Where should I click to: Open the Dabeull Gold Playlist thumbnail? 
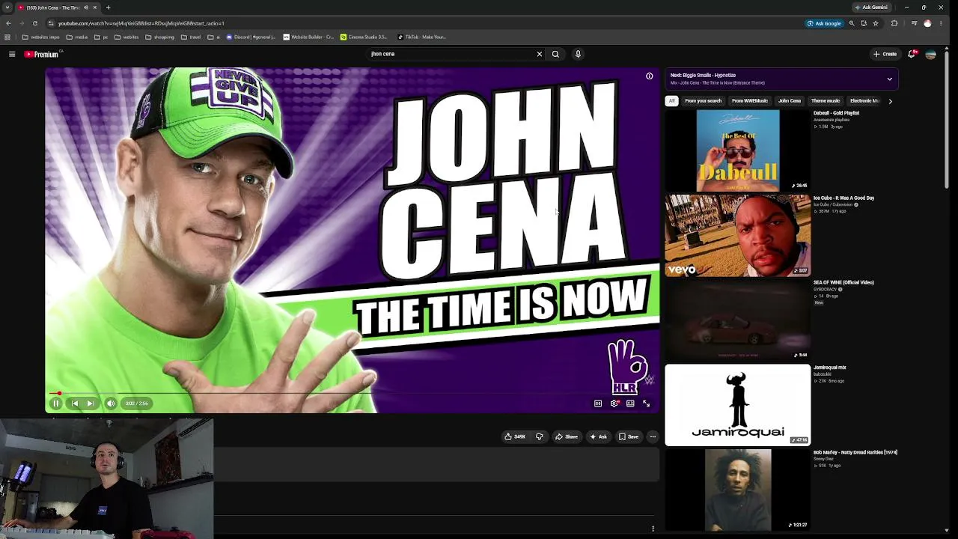click(x=738, y=150)
